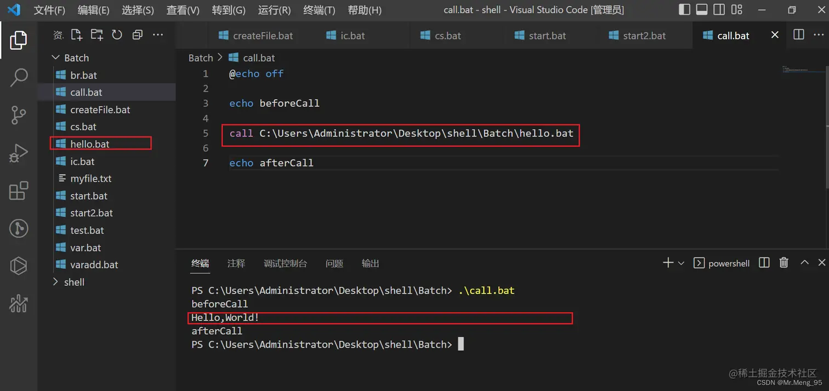Click the VS Code logo in title bar
The width and height of the screenshot is (829, 391).
[x=14, y=10]
